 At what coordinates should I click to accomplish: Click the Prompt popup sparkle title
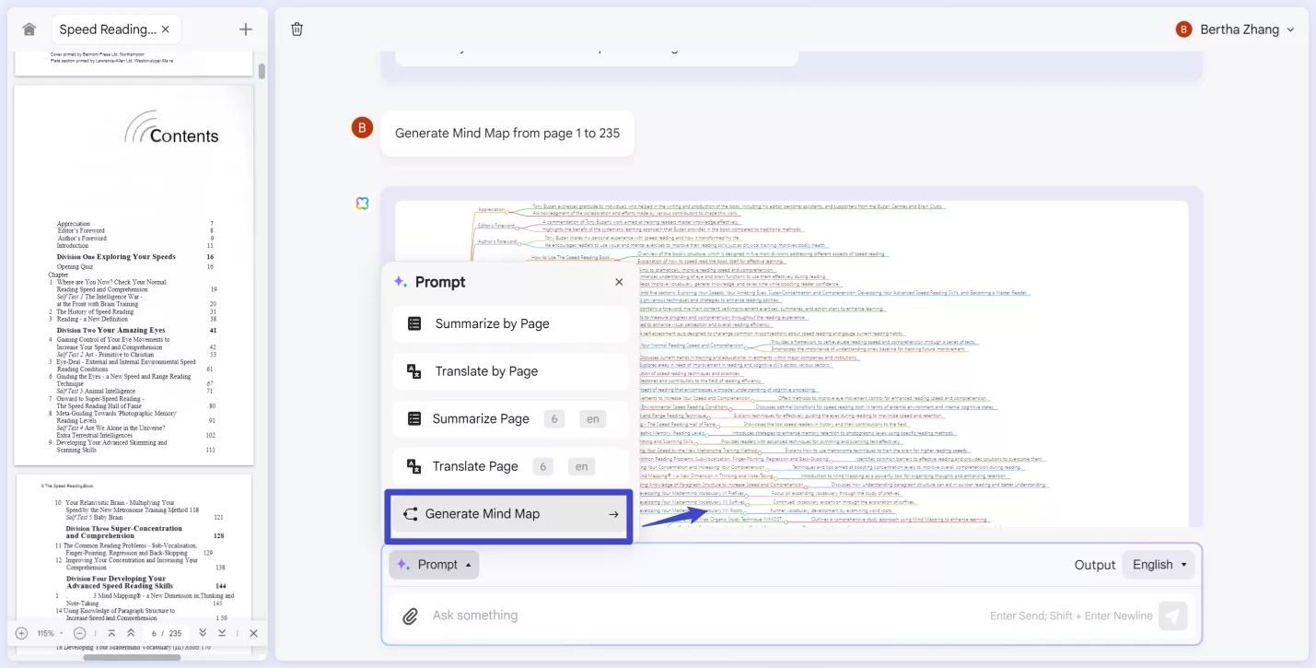429,282
